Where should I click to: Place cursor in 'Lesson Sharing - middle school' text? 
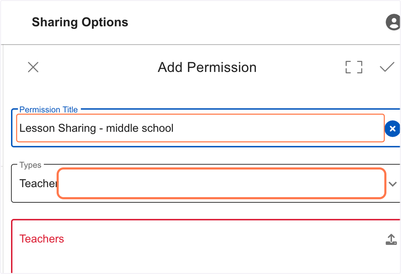[97, 128]
